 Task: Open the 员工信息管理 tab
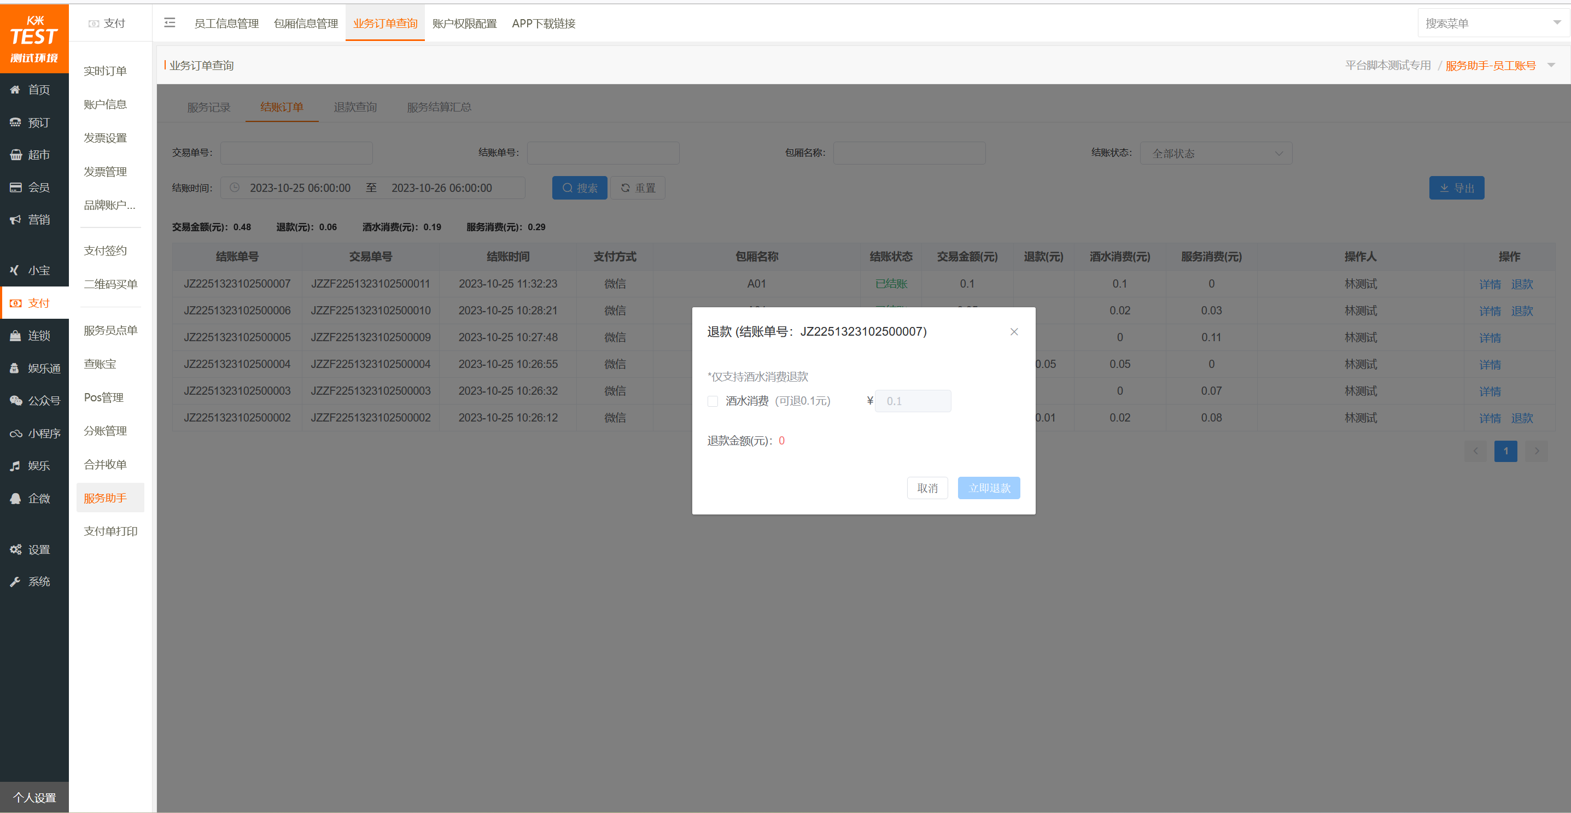(x=226, y=23)
